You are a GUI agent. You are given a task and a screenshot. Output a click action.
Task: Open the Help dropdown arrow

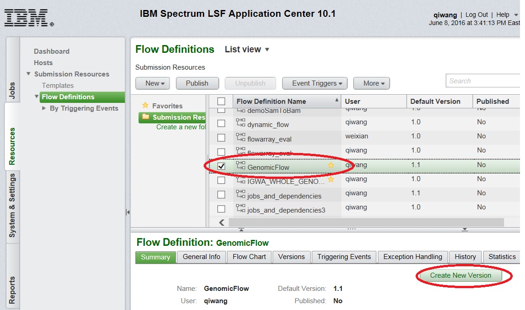[x=516, y=15]
